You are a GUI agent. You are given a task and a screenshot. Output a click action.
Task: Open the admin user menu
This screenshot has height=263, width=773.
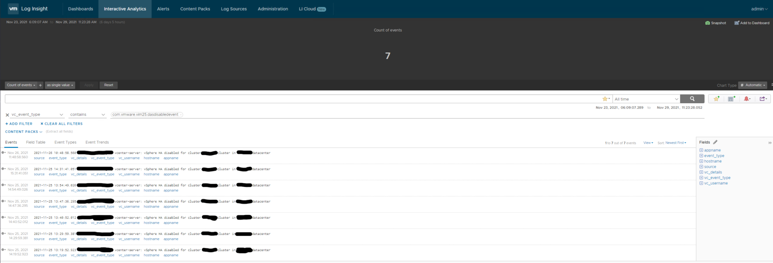coord(759,9)
